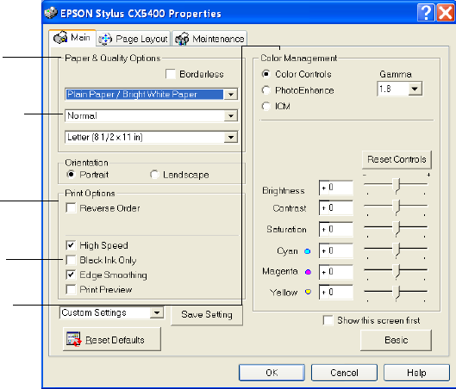Select the Landscape orientation radio button
The image size is (456, 389).
pos(154,175)
